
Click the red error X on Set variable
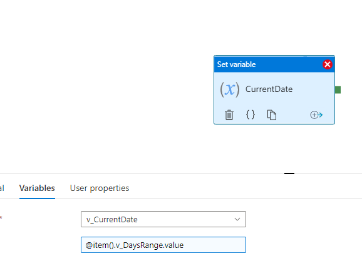(x=327, y=64)
